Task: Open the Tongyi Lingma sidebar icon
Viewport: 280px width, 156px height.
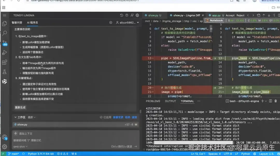Action: (4, 81)
